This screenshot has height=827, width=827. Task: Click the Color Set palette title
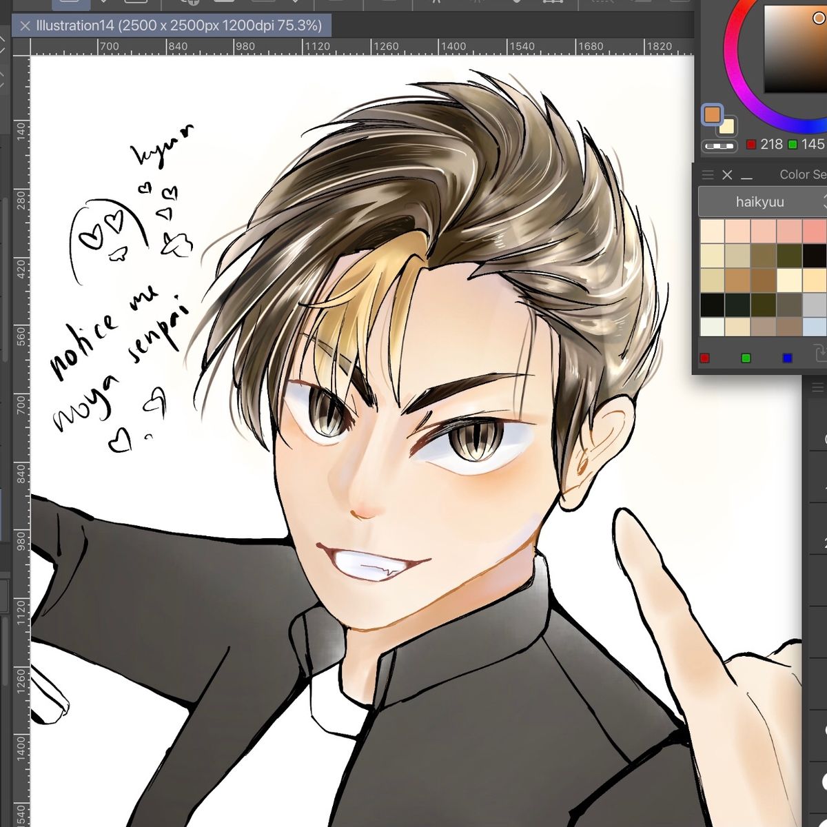coord(802,175)
